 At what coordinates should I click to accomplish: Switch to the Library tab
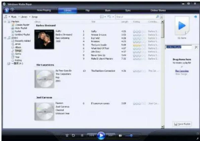68,10
